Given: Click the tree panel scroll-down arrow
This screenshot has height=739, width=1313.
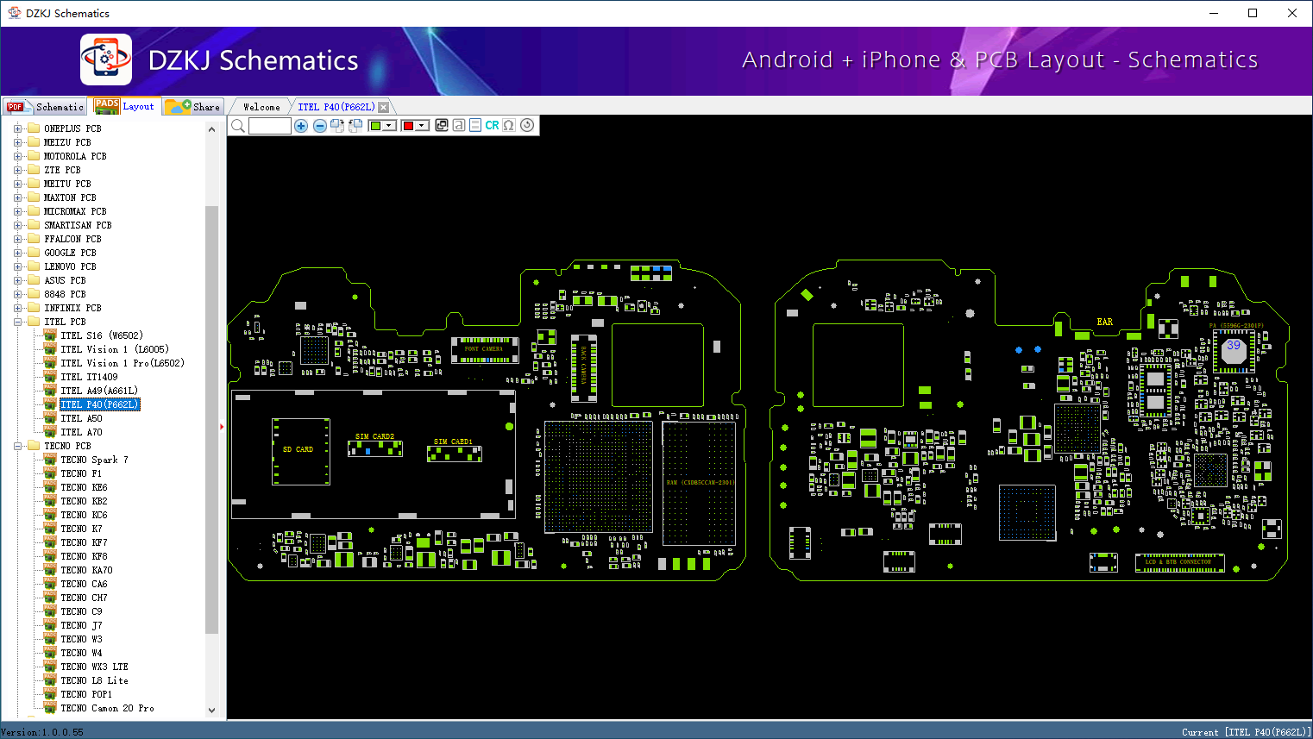Looking at the screenshot, I should click(x=211, y=710).
